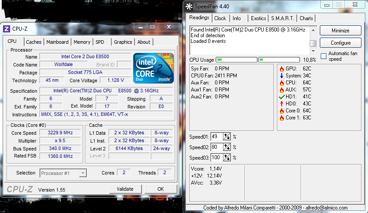Adjust the Speed01 spinner arrows
The image size is (368, 213).
coord(227,136)
